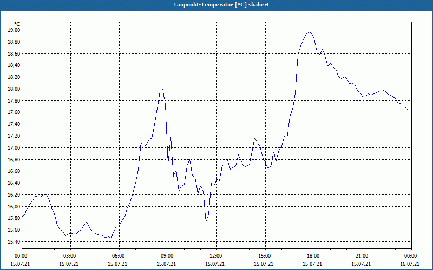Click the 16,60 y-axis label

pyautogui.click(x=15, y=171)
